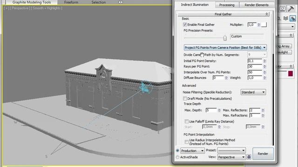Open the render Preset dropdown

tap(231, 150)
